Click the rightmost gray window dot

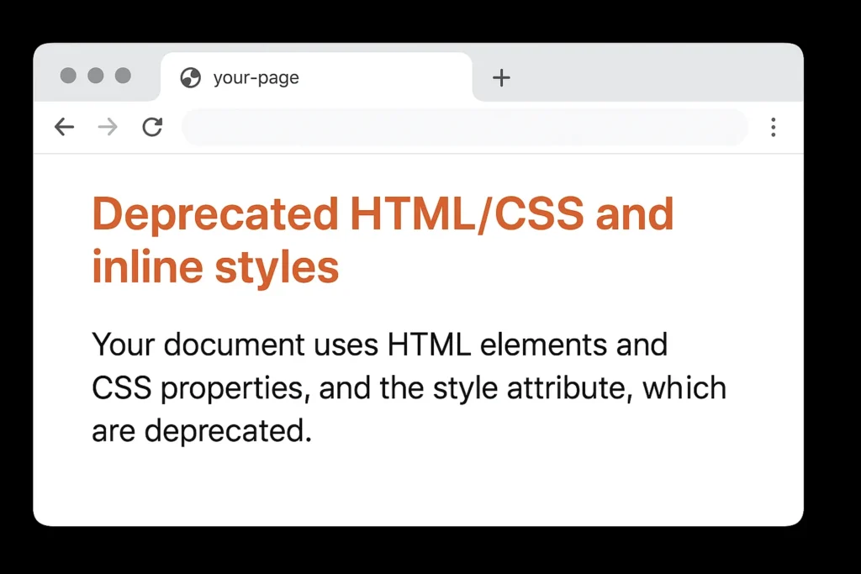tap(123, 75)
